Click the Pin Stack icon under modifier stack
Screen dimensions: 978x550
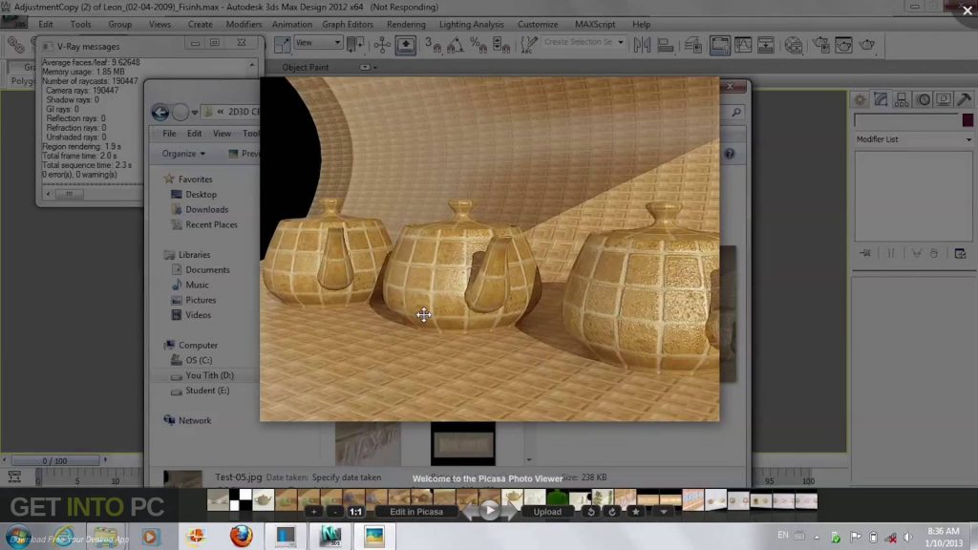click(865, 253)
